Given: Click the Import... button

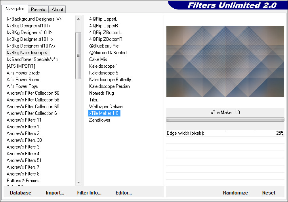Looking at the screenshot, I should [x=55, y=193].
